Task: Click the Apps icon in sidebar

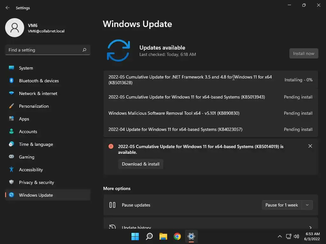Action: pos(11,119)
